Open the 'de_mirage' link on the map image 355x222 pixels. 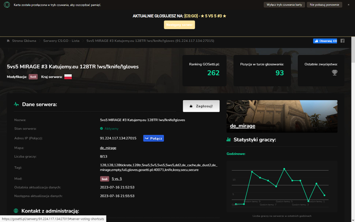click(242, 126)
